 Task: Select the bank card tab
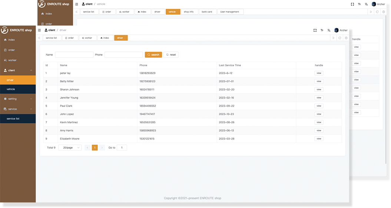(x=207, y=12)
